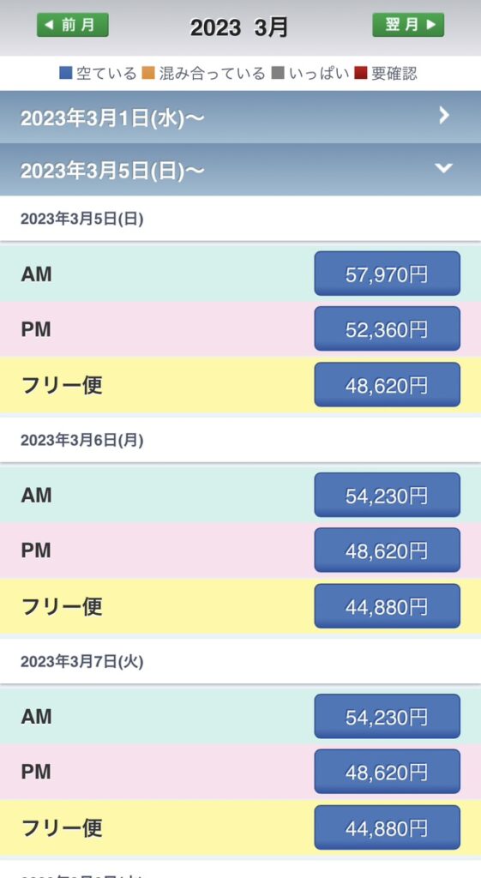Click the gray いっぱい legend swatch
481x878 pixels.
coord(279,73)
